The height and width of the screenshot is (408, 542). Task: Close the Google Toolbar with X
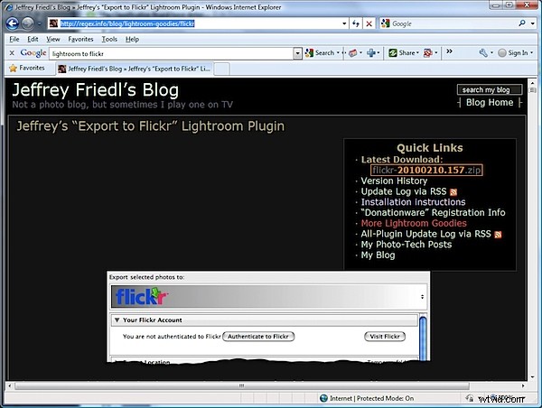pos(12,53)
